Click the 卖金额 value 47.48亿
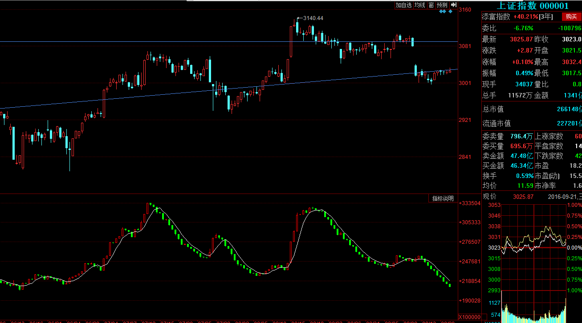The width and height of the screenshot is (582, 323). coord(522,156)
